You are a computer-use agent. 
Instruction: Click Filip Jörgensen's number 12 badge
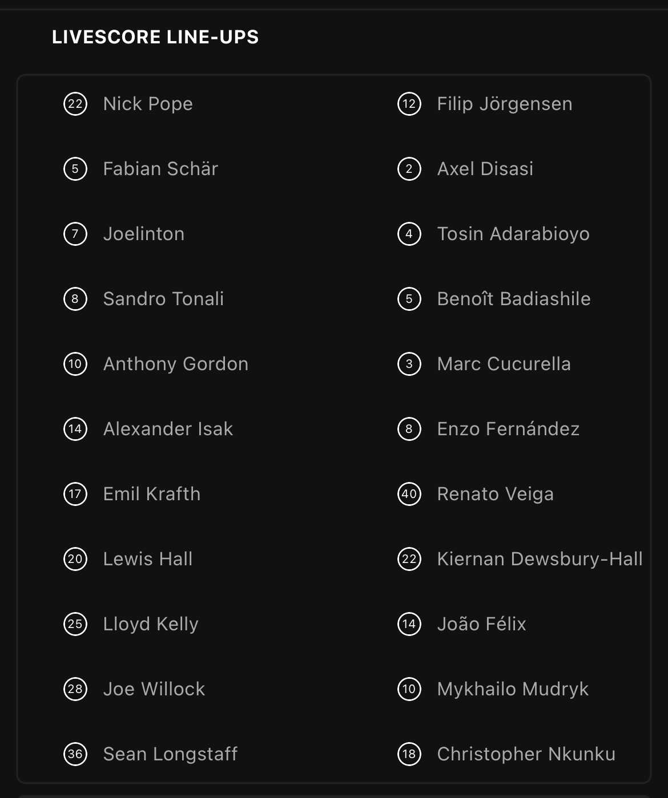(409, 104)
